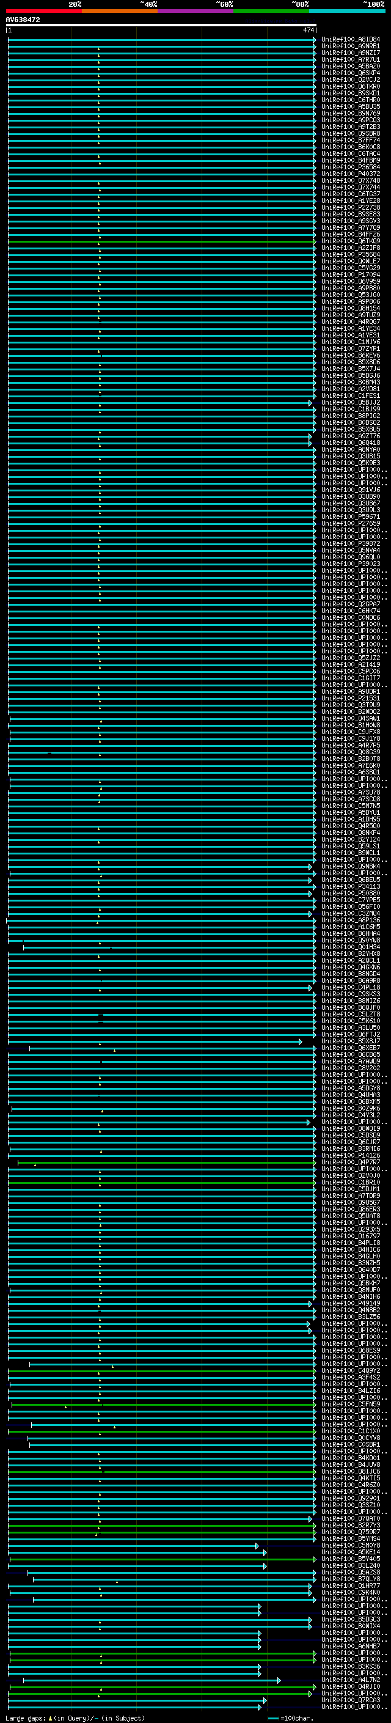Select the UniRef100_C1MJV6 label
391x1723 pixels.
pos(351,342)
